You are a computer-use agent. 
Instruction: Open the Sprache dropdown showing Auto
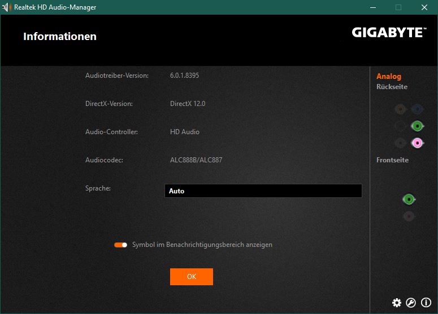tap(263, 191)
